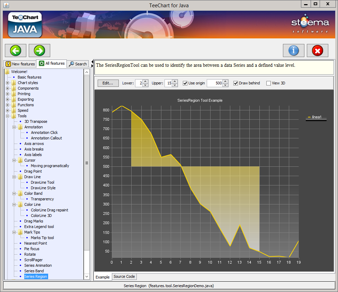Click the Color Line folder icon
This screenshot has width=338, height=292.
pyautogui.click(x=20, y=204)
